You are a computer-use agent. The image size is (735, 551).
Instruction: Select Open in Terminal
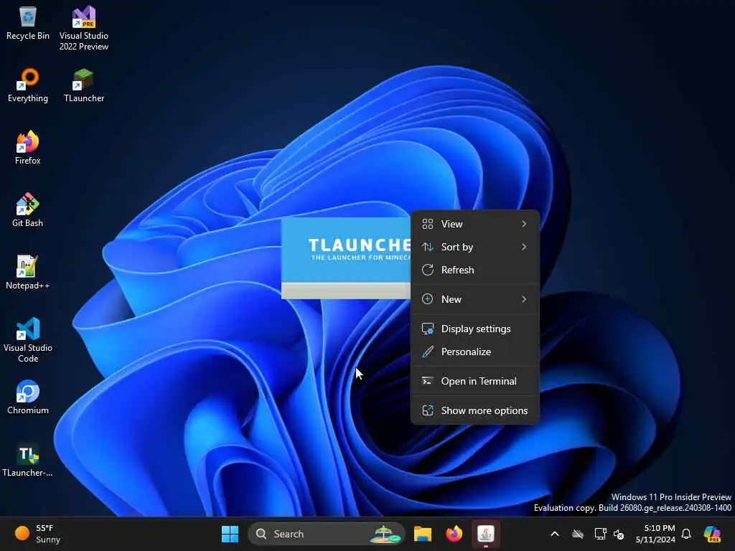(475, 381)
